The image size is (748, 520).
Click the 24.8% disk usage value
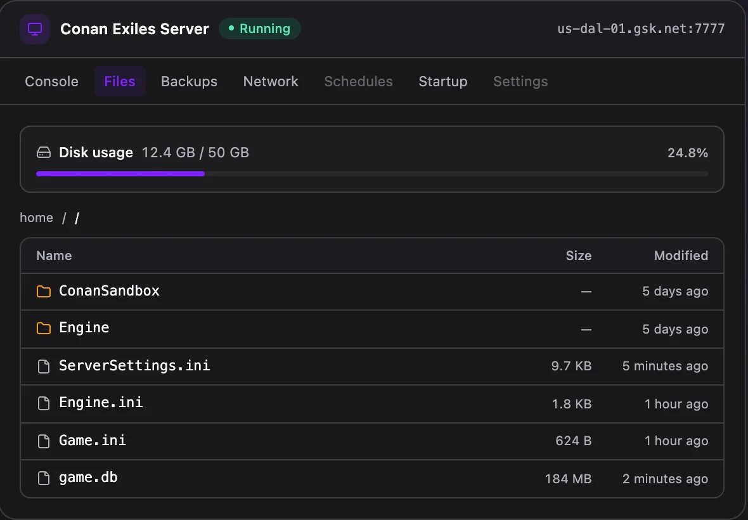687,153
